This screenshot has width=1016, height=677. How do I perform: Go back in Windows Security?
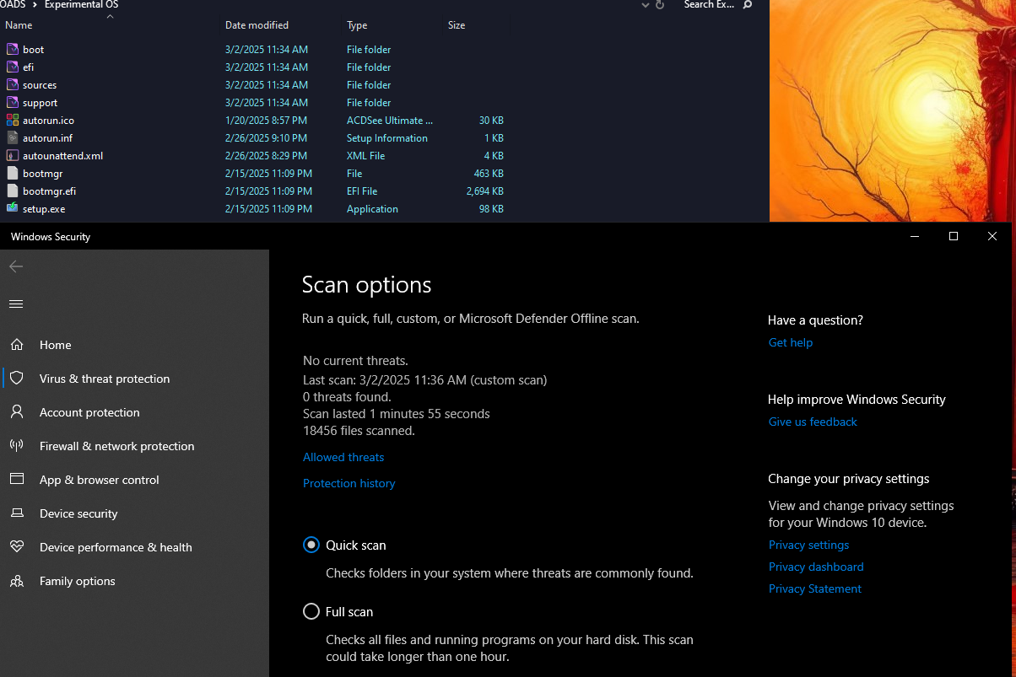tap(16, 266)
